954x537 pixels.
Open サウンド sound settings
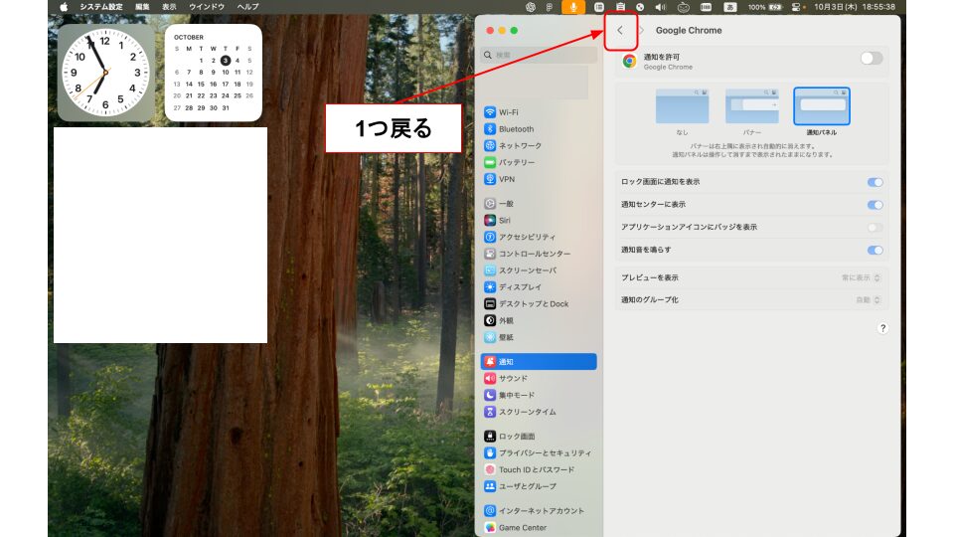click(x=513, y=379)
